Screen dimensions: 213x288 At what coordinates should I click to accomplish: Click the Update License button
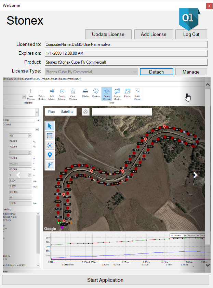108,34
